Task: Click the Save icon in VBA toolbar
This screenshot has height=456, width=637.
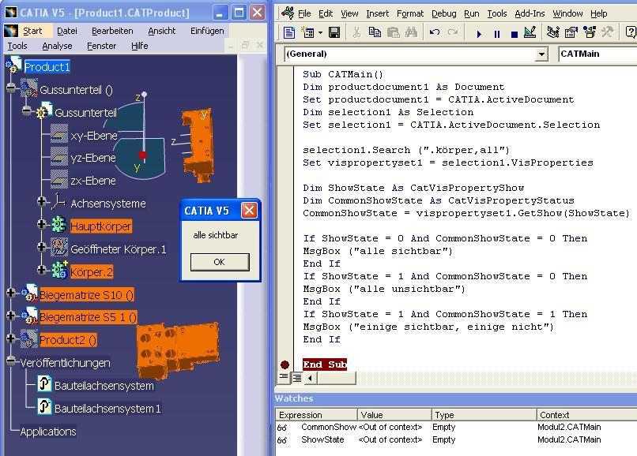Action: 334,32
